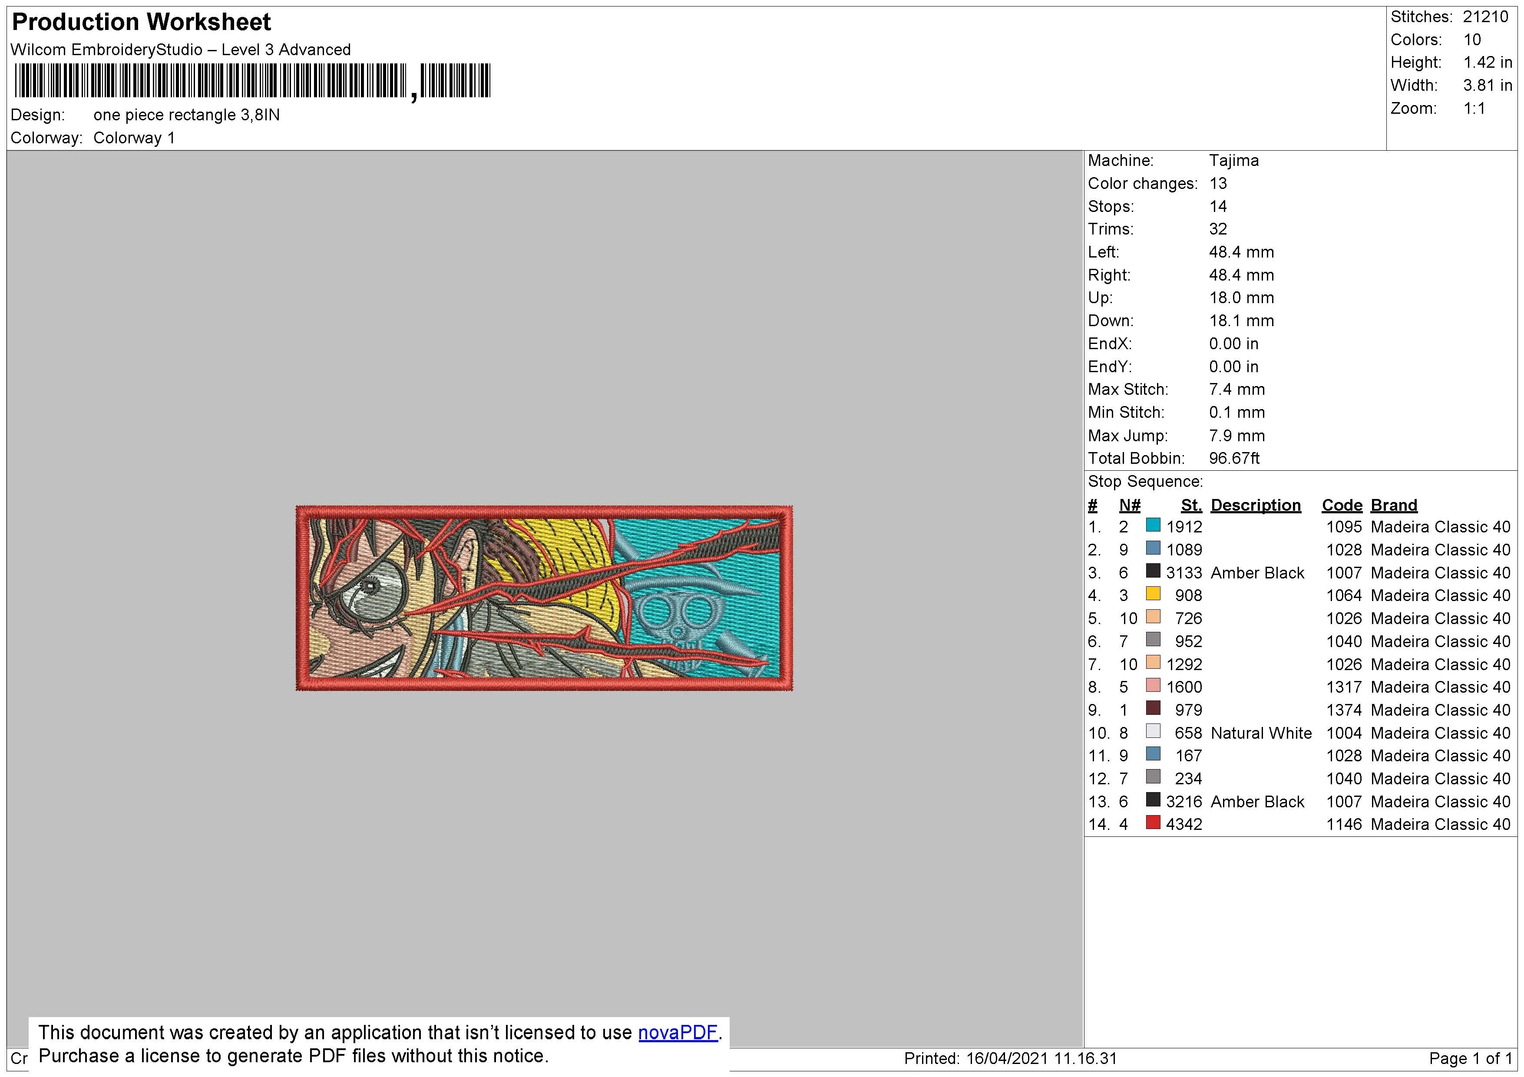Click the Trims value 32
Viewport: 1524px width, 1077px height.
pos(1218,229)
